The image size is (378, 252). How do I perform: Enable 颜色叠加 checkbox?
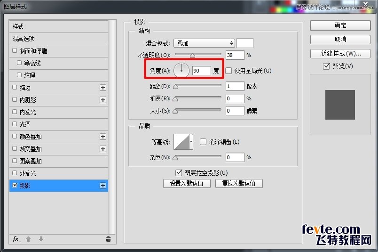(x=15, y=136)
